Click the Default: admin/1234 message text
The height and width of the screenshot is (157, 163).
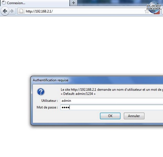click(78, 94)
